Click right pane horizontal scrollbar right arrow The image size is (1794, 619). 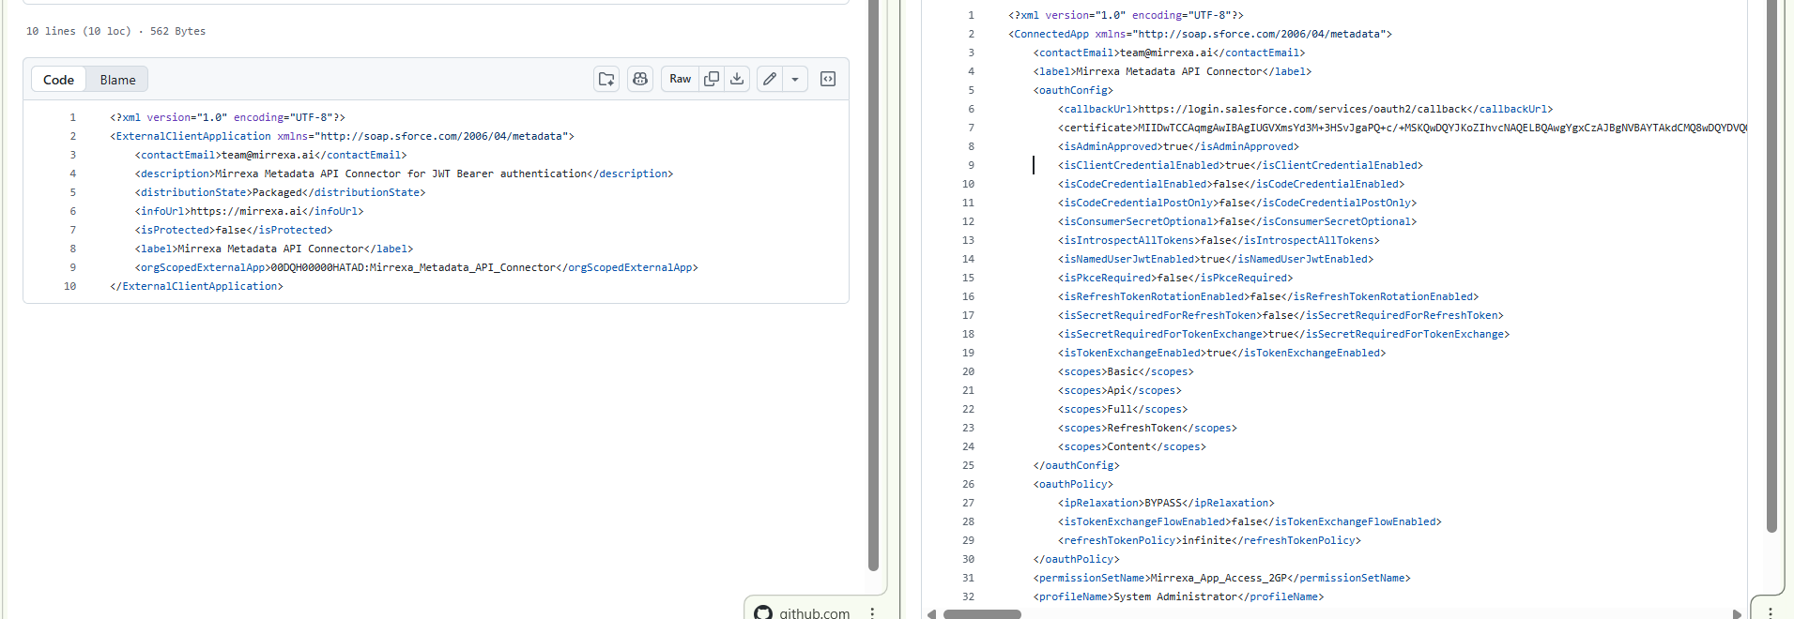point(1736,614)
